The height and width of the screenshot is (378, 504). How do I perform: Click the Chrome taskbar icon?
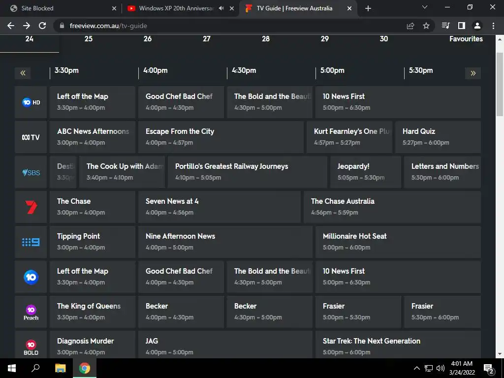(85, 368)
